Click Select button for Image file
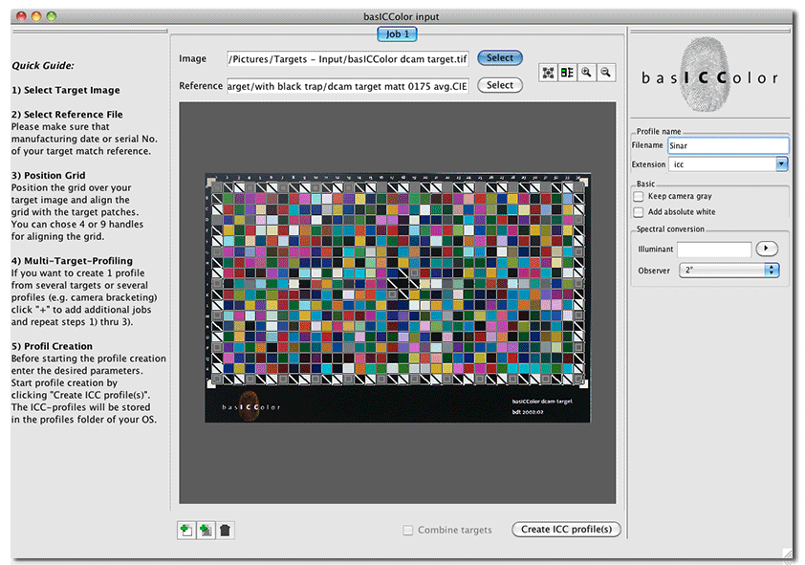The height and width of the screenshot is (565, 805). (500, 57)
